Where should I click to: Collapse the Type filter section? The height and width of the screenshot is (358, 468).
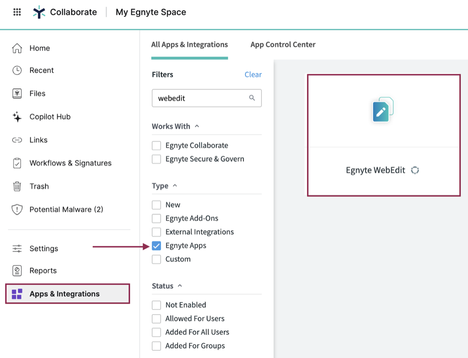click(x=175, y=186)
